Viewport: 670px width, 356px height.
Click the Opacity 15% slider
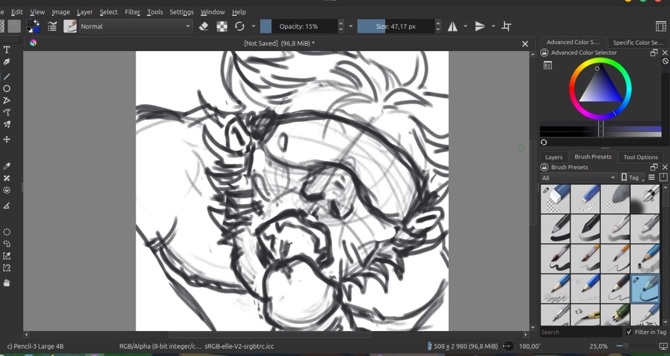[x=298, y=26]
